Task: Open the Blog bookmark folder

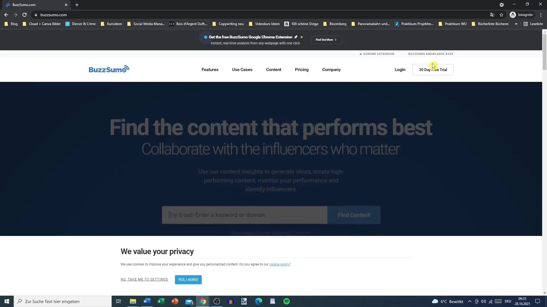Action: click(11, 24)
